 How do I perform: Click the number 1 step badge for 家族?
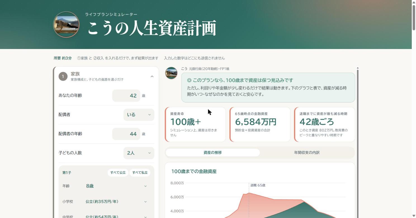pyautogui.click(x=63, y=76)
